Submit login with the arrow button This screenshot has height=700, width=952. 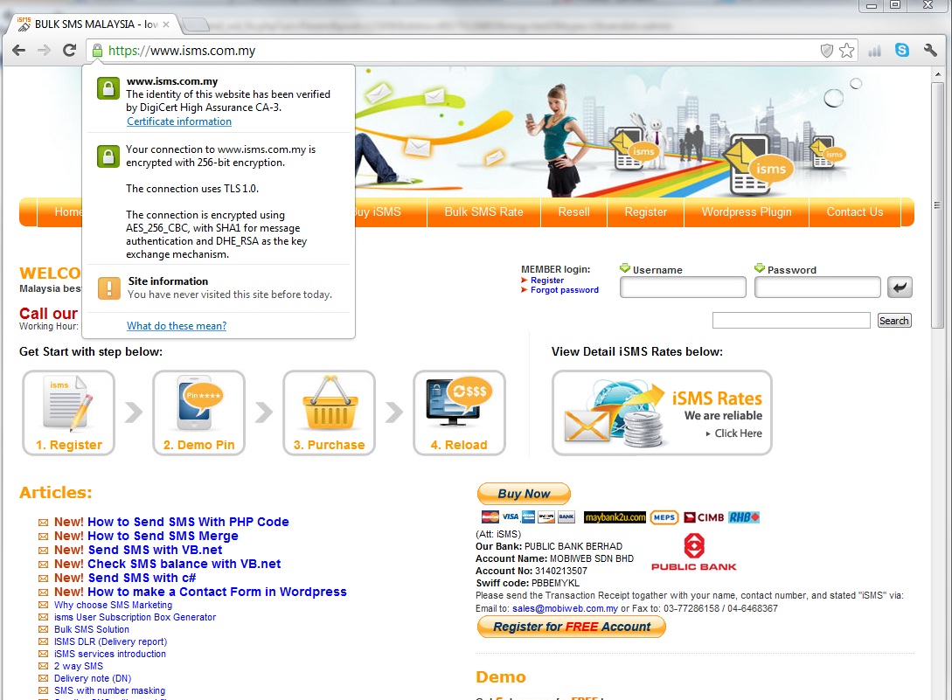click(x=900, y=288)
